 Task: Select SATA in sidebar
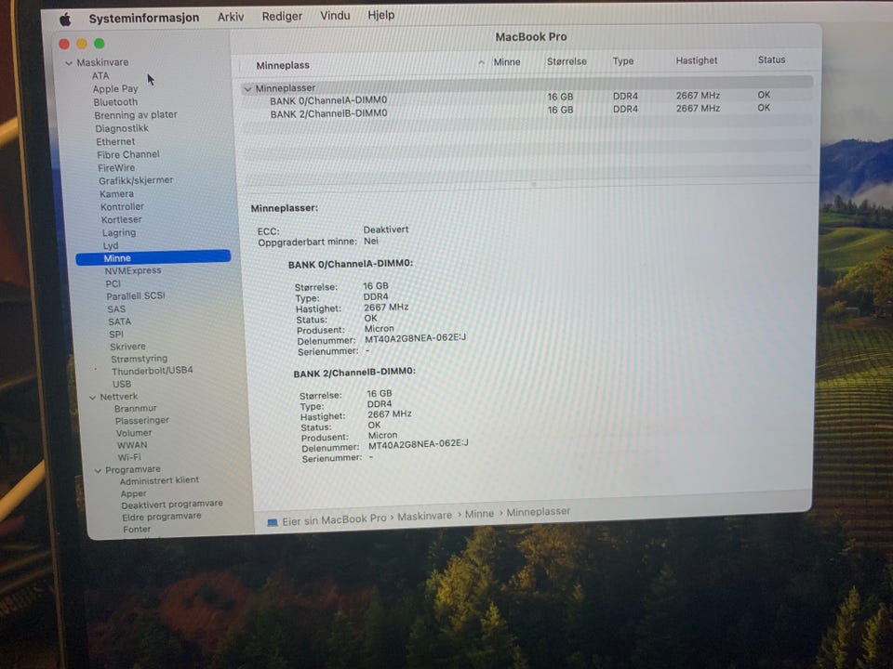click(120, 322)
